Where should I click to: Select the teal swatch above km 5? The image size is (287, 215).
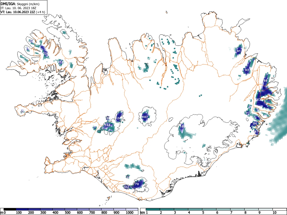click(x=209, y=209)
